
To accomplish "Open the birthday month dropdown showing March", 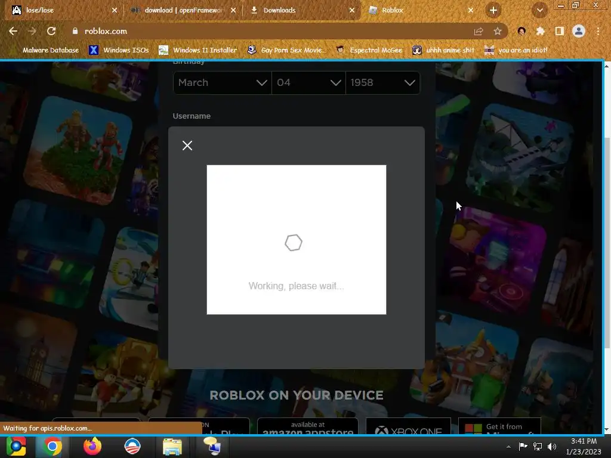I will point(222,82).
